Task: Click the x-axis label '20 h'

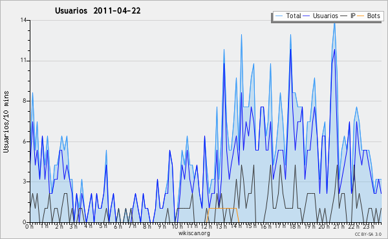Action: (x=324, y=226)
